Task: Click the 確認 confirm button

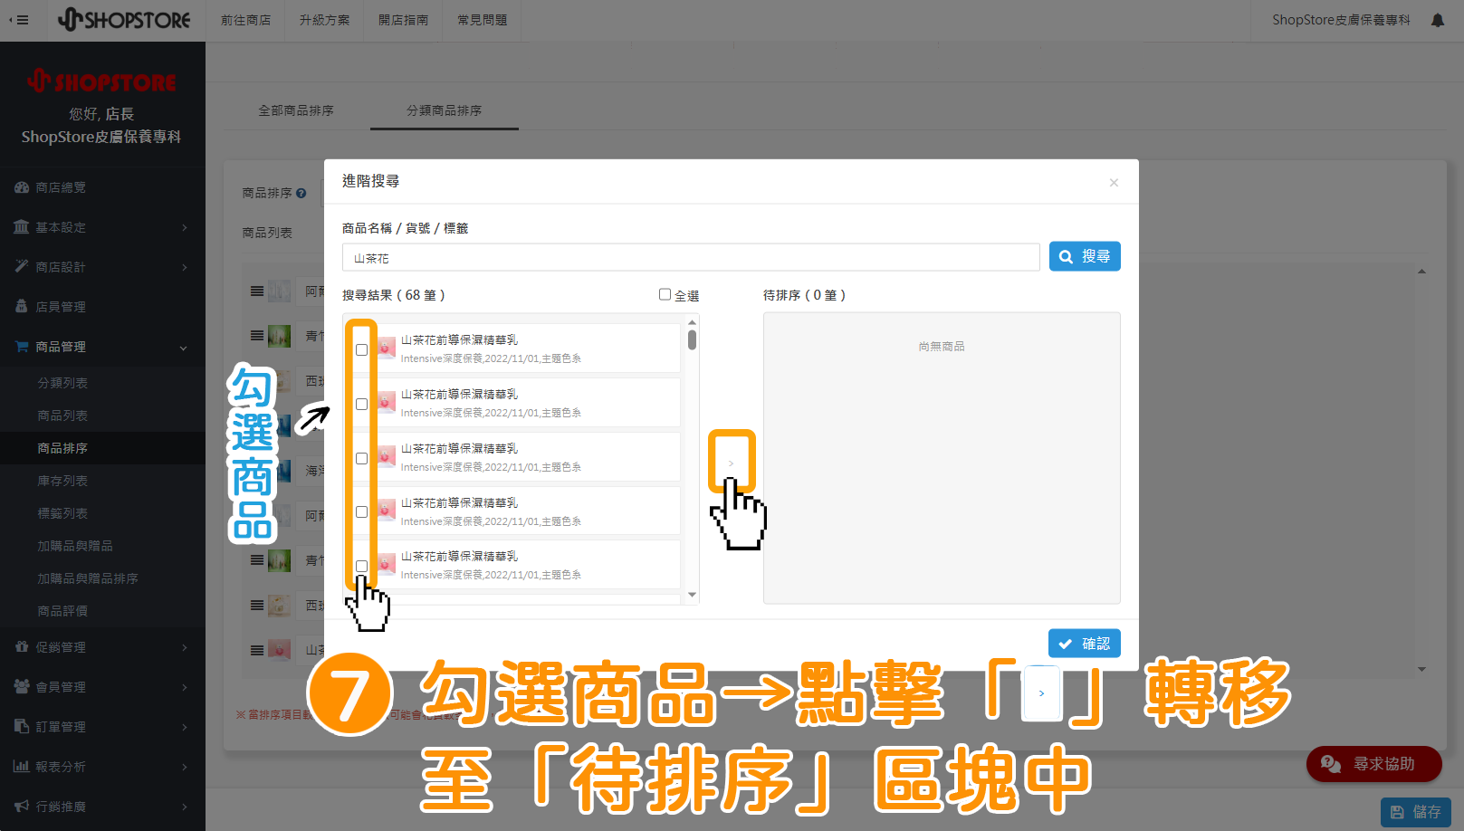Action: point(1085,644)
